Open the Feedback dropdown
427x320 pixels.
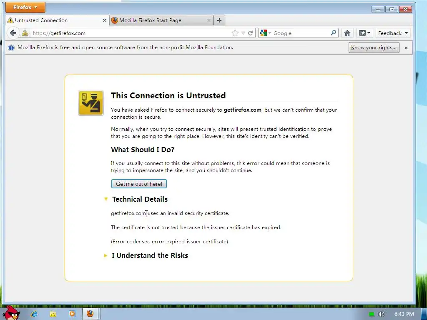coord(393,33)
